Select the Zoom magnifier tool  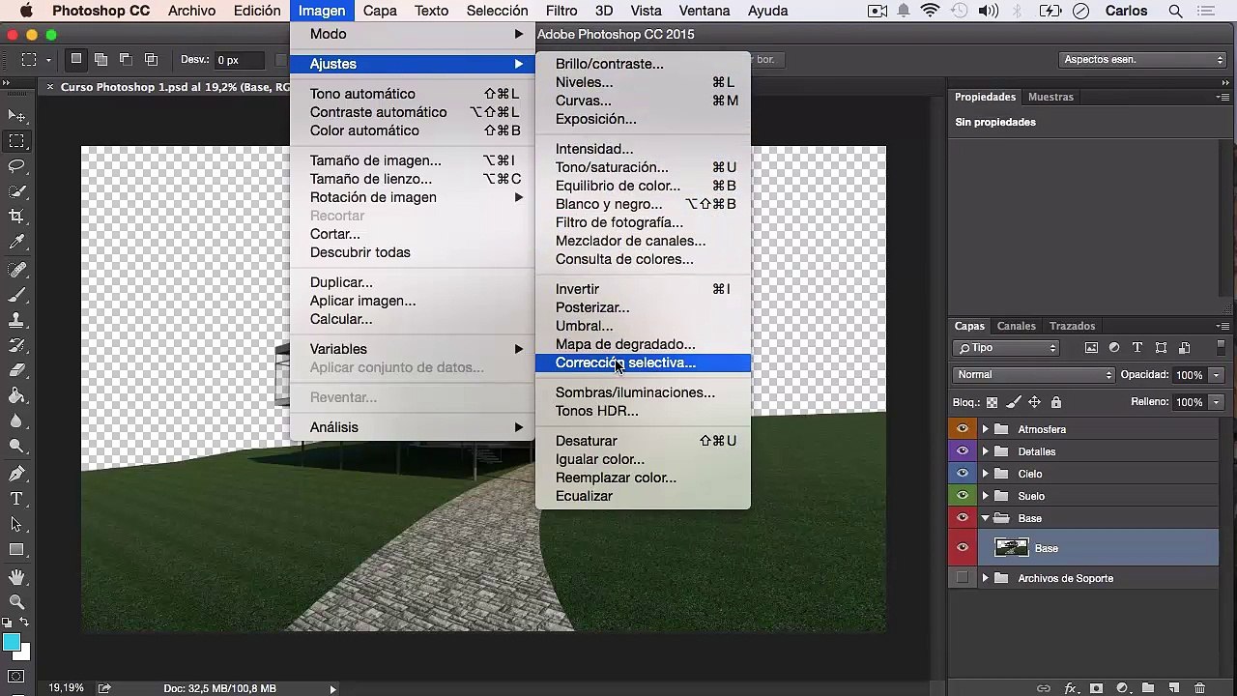click(x=16, y=602)
